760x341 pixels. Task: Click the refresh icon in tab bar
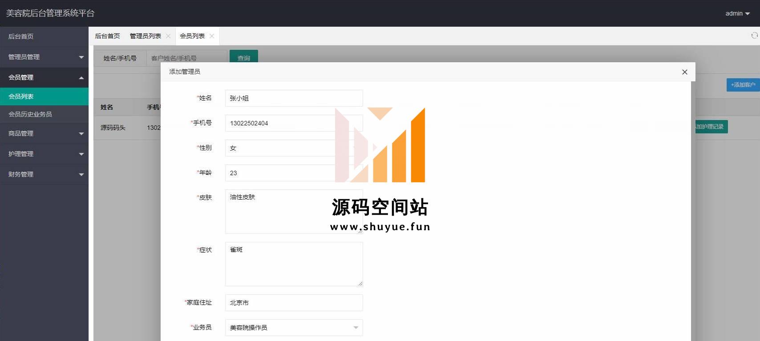[754, 36]
